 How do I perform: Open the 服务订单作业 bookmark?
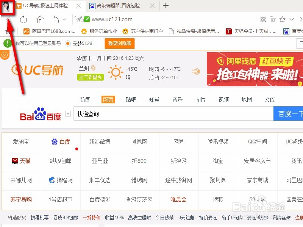click(x=99, y=31)
